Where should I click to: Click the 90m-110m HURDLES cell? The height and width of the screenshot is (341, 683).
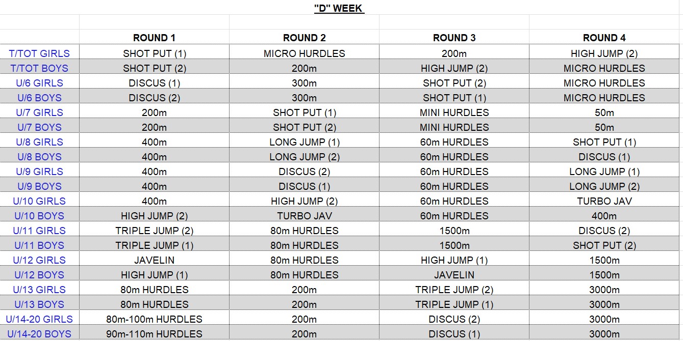[x=154, y=333]
